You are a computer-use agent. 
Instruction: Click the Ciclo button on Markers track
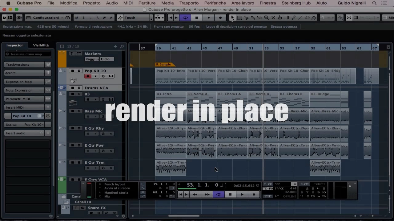pos(107,59)
